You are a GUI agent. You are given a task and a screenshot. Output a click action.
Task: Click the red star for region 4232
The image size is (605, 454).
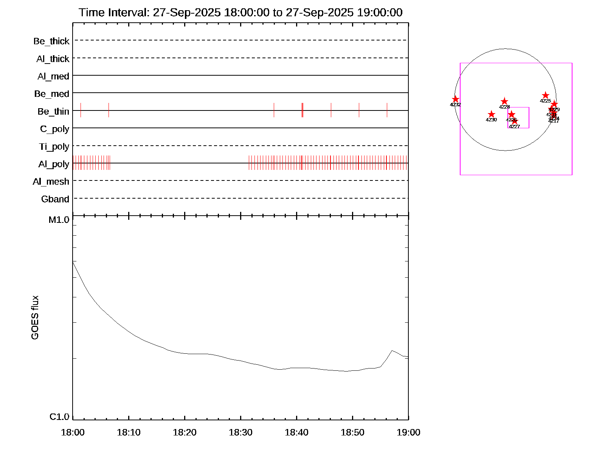coord(456,99)
